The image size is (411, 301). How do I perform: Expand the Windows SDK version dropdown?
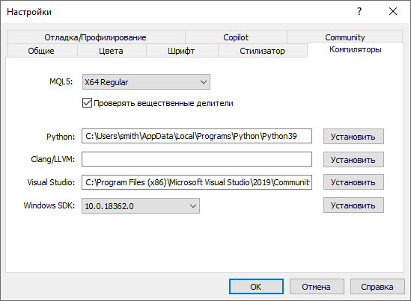tap(141, 206)
